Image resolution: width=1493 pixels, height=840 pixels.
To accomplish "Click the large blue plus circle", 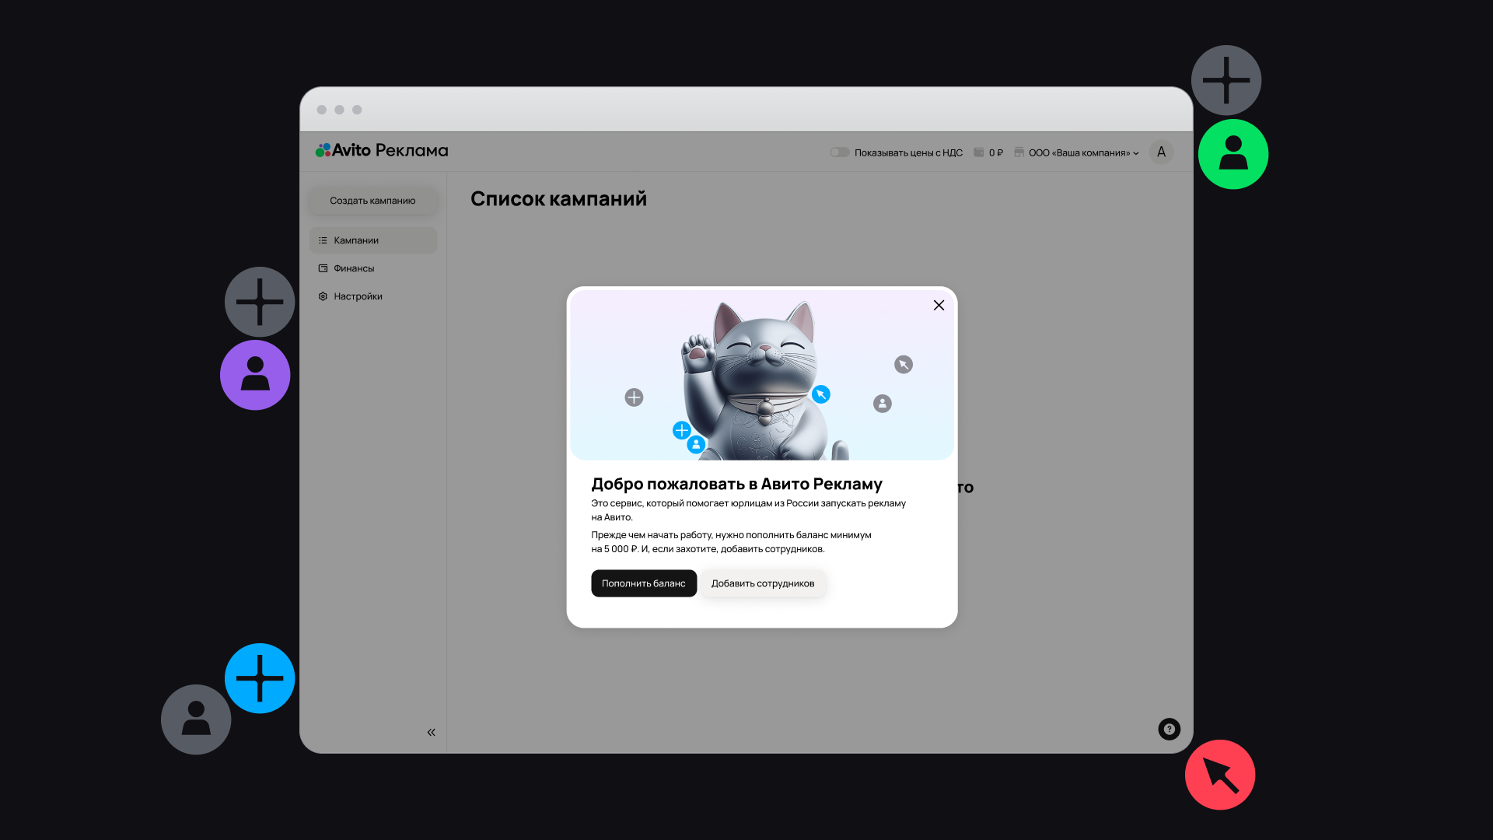I will [x=260, y=678].
